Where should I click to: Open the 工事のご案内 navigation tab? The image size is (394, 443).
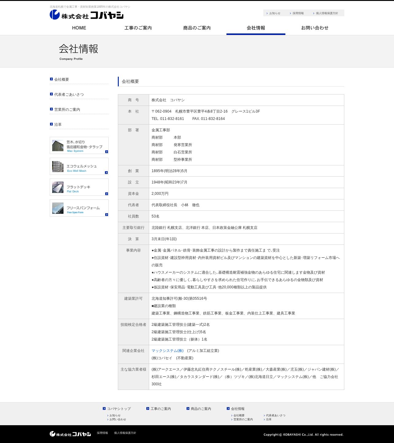click(x=138, y=28)
